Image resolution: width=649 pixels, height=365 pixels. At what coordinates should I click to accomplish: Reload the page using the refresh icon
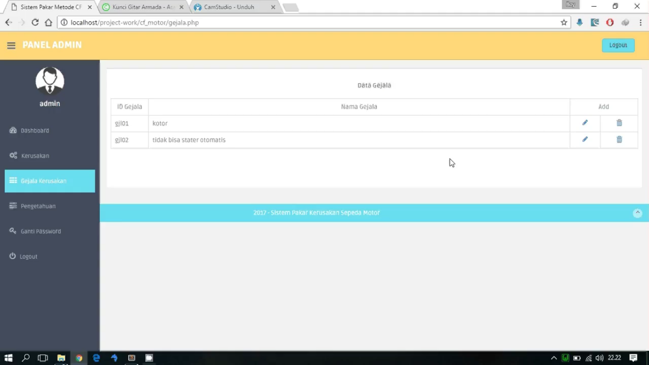pos(35,22)
